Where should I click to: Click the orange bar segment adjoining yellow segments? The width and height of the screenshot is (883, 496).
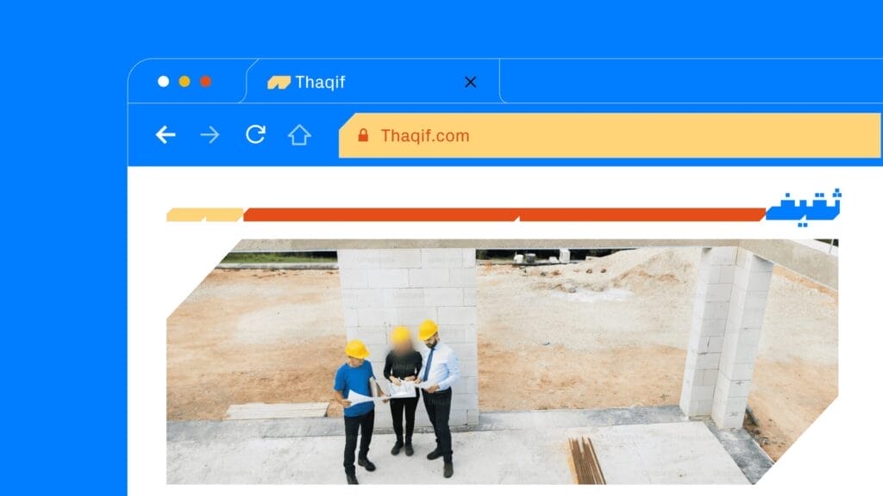pyautogui.click(x=380, y=214)
